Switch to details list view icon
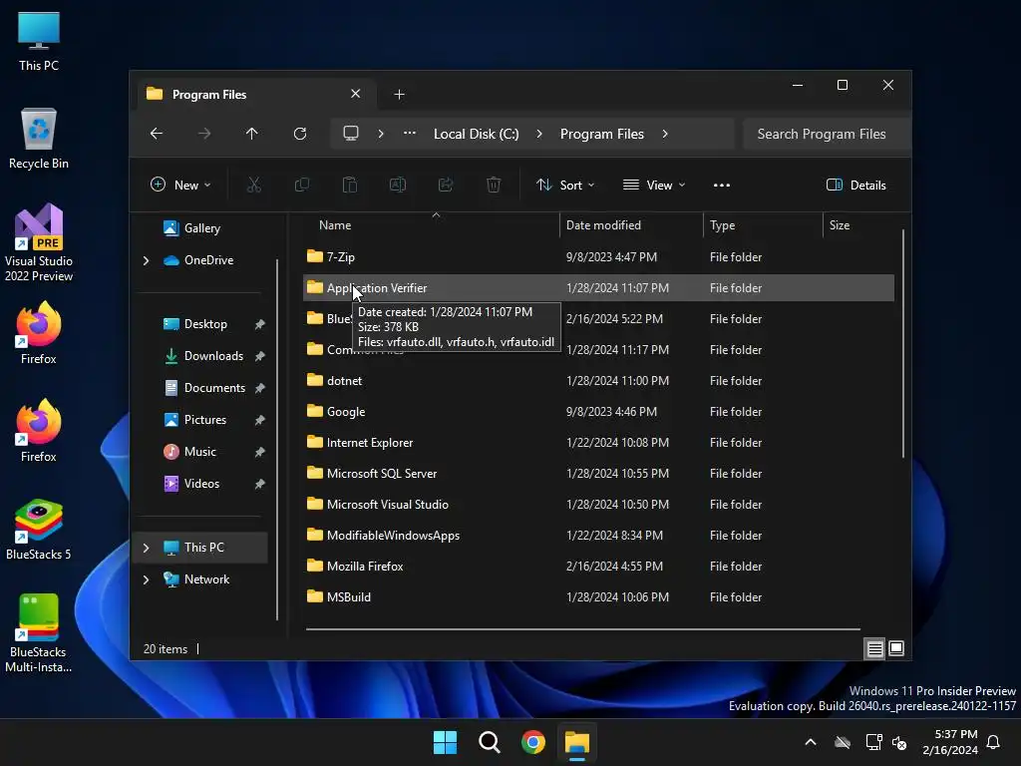 [x=875, y=648]
